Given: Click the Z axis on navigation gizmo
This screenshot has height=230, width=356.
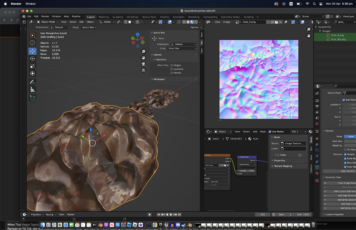Looking at the screenshot, I should coord(138,34).
